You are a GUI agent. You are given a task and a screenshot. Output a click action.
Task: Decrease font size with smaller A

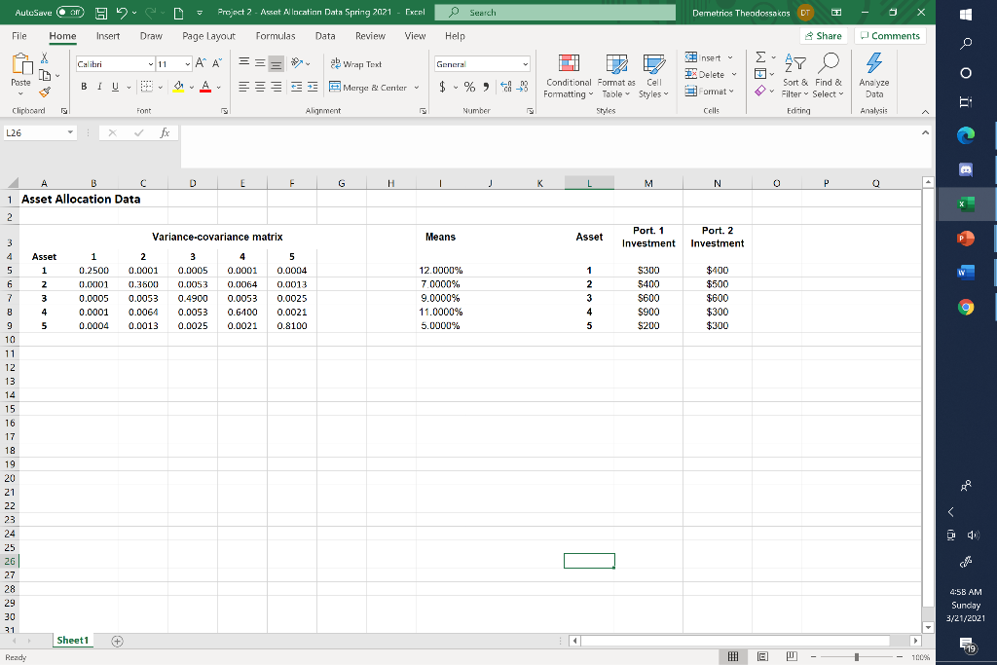(217, 63)
